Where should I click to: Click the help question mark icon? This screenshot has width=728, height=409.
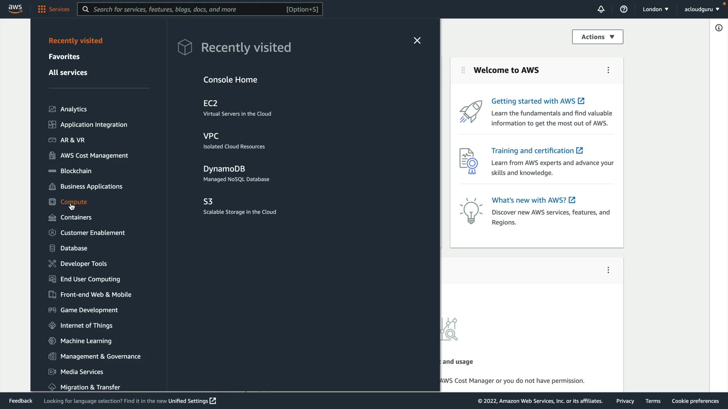point(624,9)
